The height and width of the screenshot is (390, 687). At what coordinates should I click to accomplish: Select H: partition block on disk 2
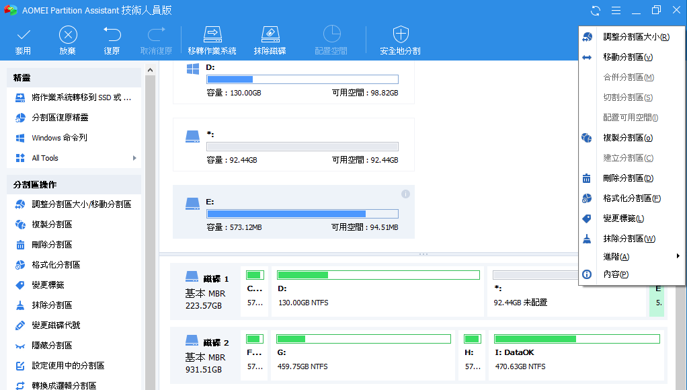tap(473, 356)
